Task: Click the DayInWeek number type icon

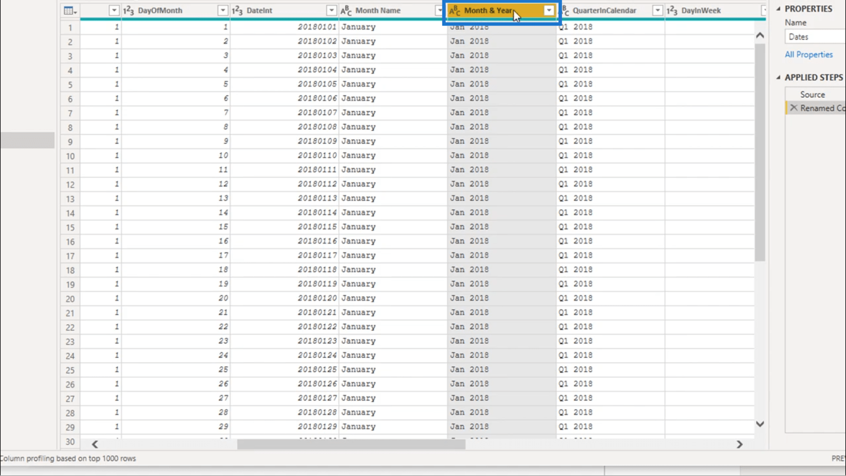Action: (x=672, y=11)
